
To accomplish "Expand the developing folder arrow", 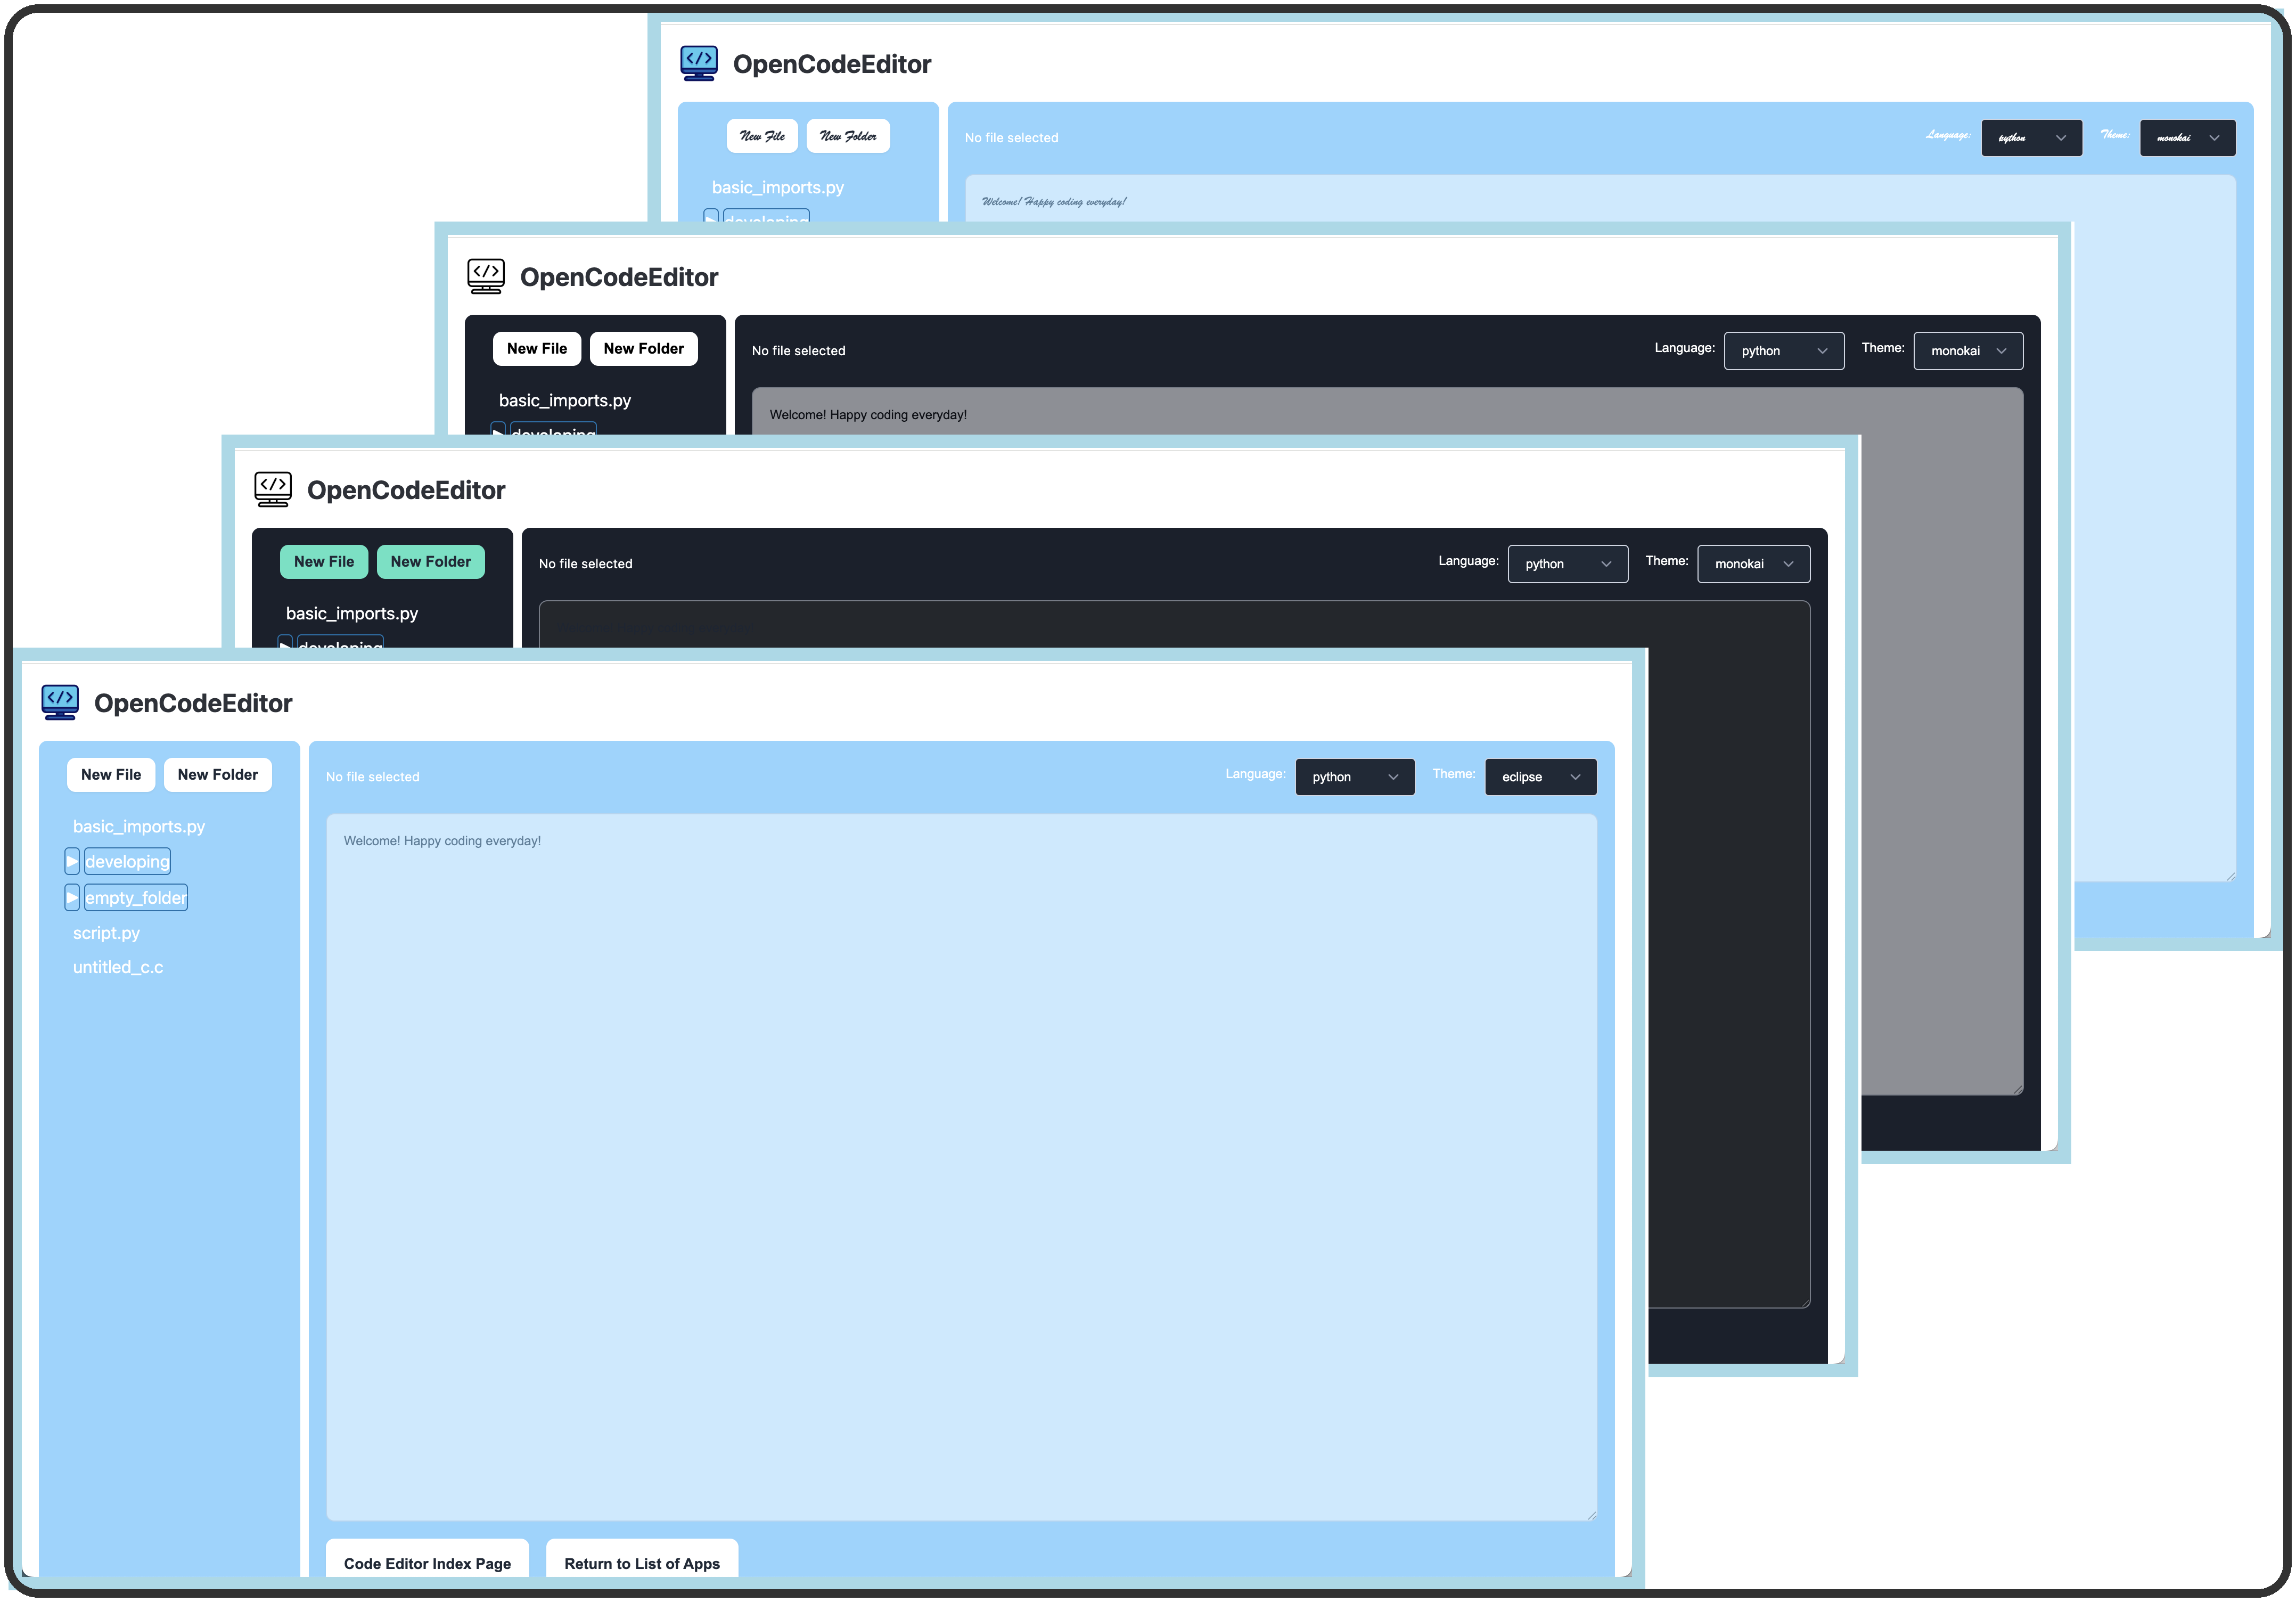I will 72,861.
